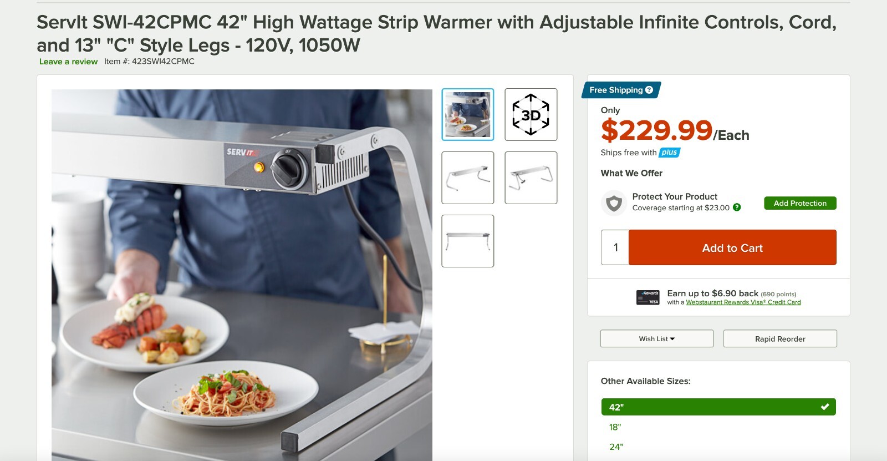Open the Wish List dropdown
Screen dimensions: 887x461
[657, 338]
